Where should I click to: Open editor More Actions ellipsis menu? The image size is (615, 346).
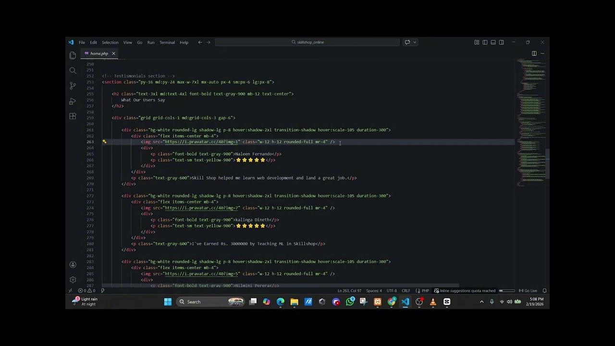pyautogui.click(x=542, y=53)
